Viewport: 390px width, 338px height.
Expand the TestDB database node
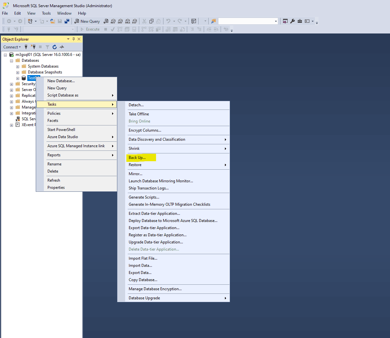click(18, 78)
